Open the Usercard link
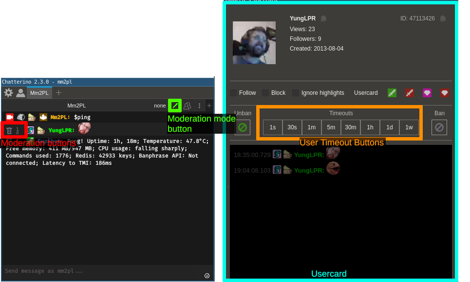The height and width of the screenshot is (282, 470). click(x=366, y=93)
